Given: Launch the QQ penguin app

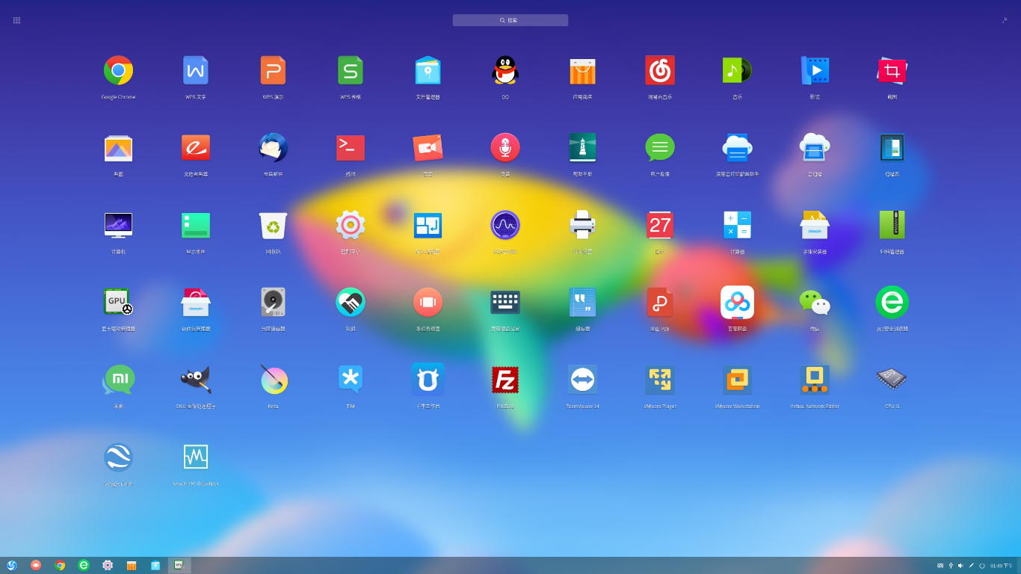Looking at the screenshot, I should click(x=505, y=70).
